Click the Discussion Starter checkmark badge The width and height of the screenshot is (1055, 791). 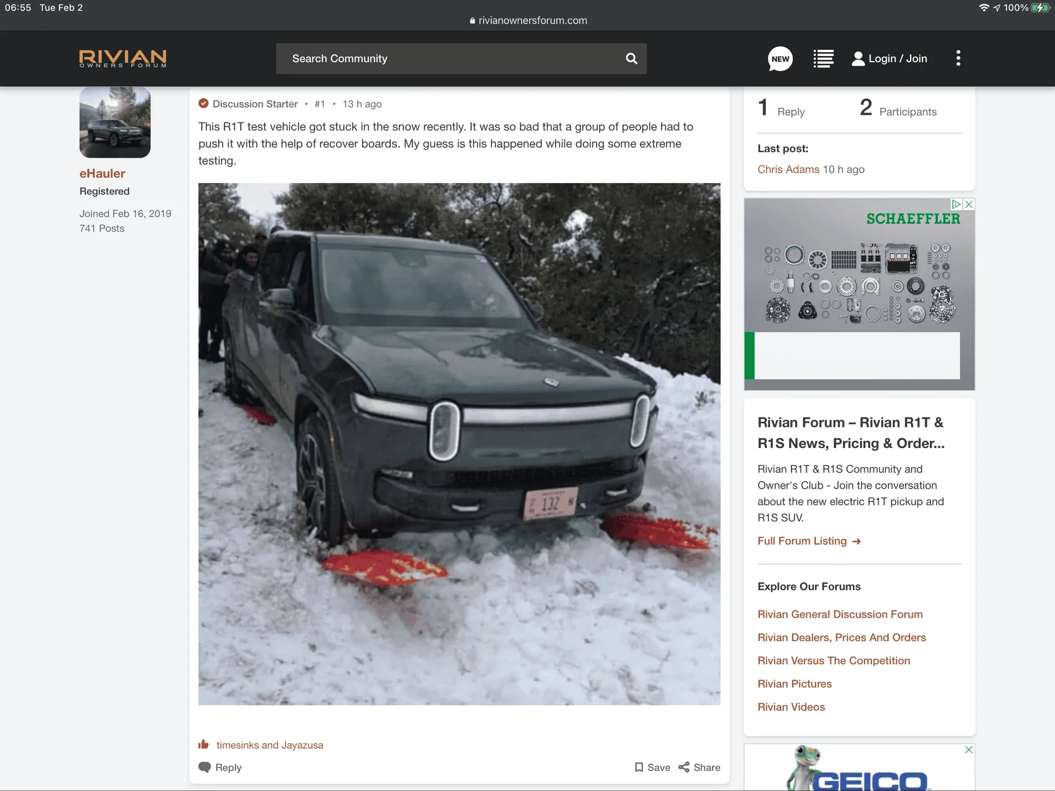203,103
